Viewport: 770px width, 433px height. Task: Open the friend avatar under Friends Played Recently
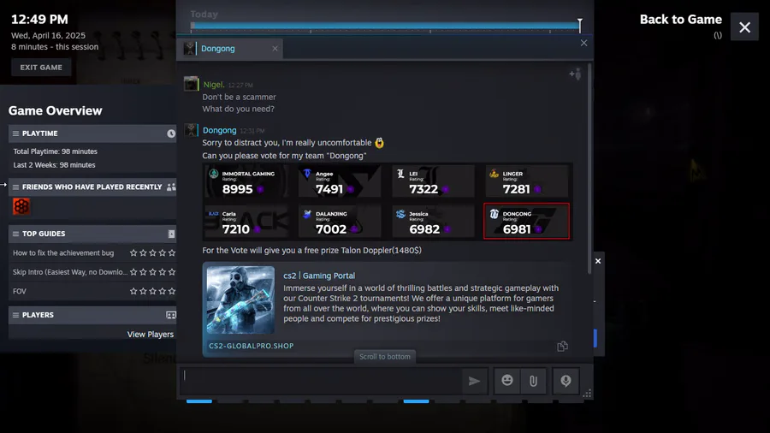point(21,206)
